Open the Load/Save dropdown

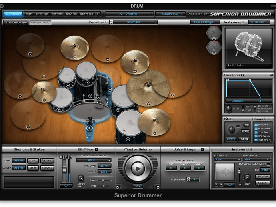point(170,14)
